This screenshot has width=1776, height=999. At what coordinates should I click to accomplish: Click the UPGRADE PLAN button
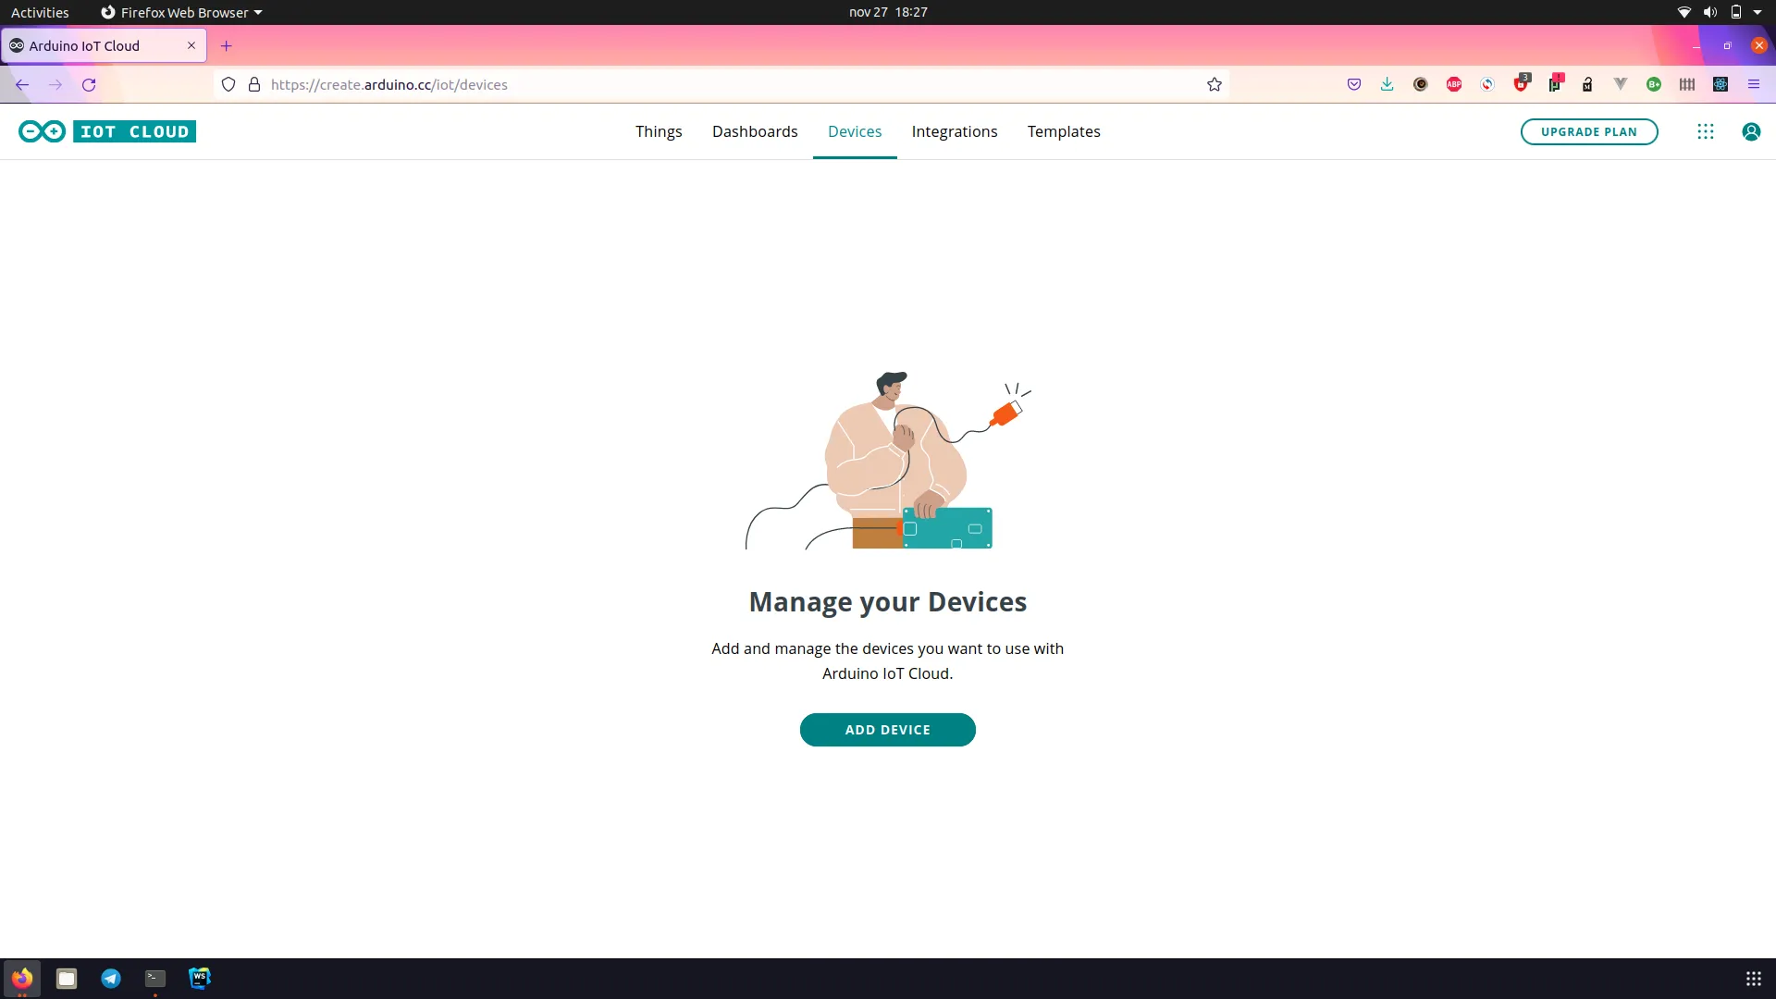point(1588,131)
